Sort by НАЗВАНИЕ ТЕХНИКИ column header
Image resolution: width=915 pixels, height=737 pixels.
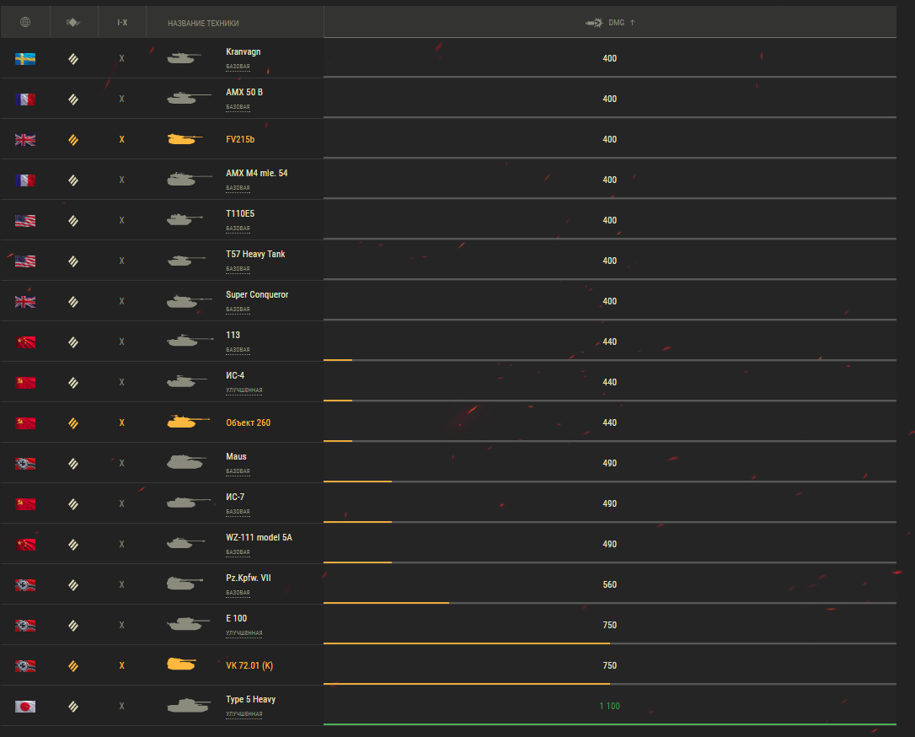(x=203, y=23)
